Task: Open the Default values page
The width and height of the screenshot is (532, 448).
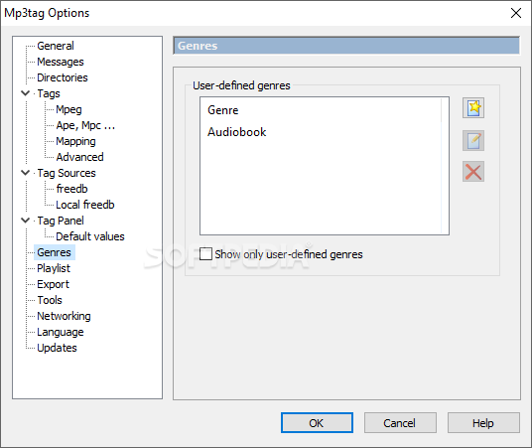Action: (90, 236)
